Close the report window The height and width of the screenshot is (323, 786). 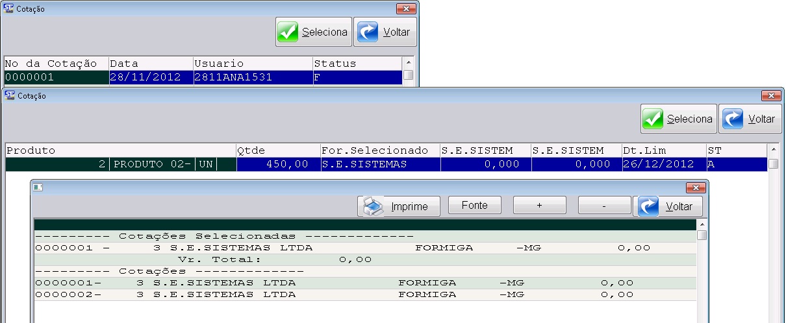pos(696,188)
